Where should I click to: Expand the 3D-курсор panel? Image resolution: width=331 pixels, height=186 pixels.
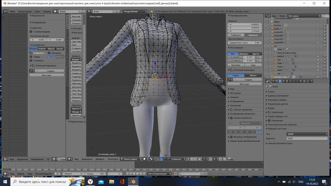tap(235, 93)
